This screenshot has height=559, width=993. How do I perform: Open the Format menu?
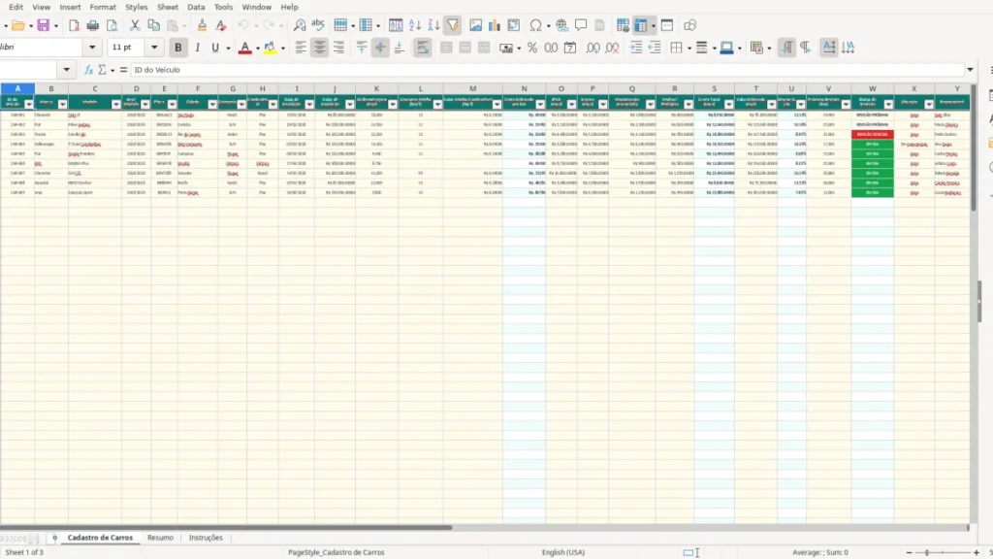(103, 7)
